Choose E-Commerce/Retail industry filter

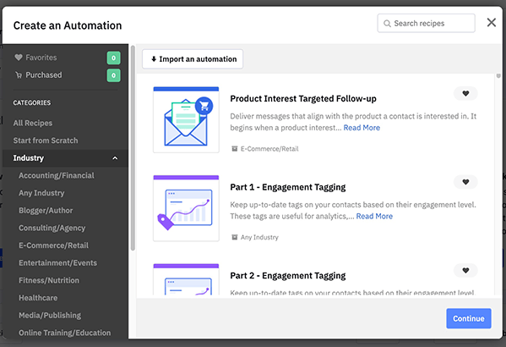pyautogui.click(x=53, y=245)
